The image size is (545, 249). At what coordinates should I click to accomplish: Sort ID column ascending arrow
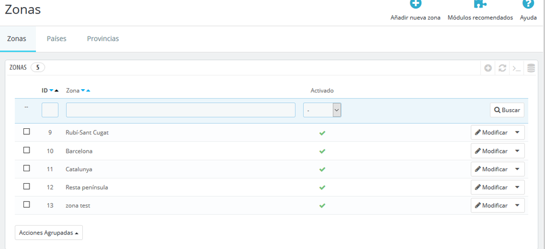[56, 90]
